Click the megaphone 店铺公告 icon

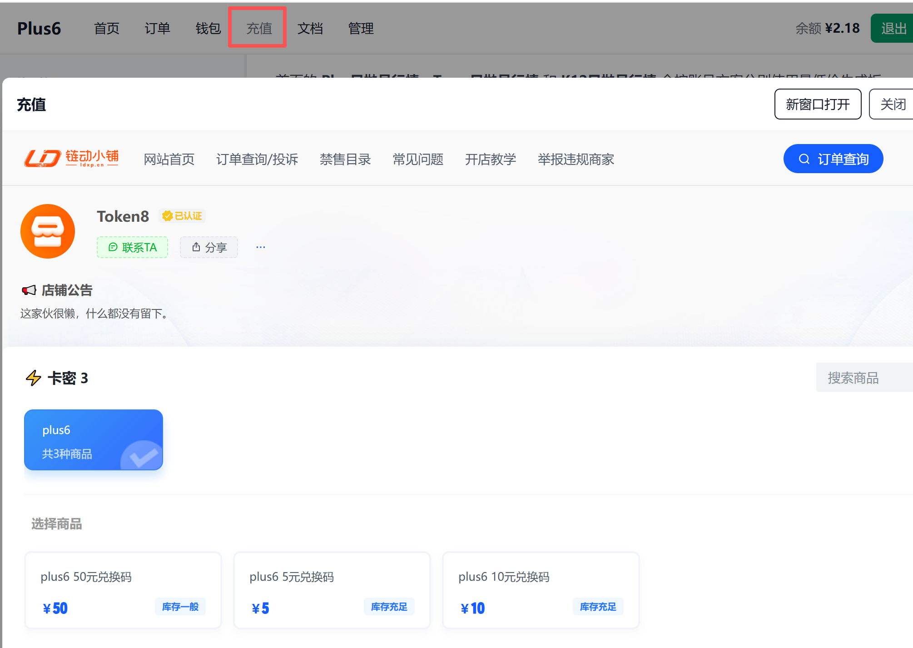[29, 290]
